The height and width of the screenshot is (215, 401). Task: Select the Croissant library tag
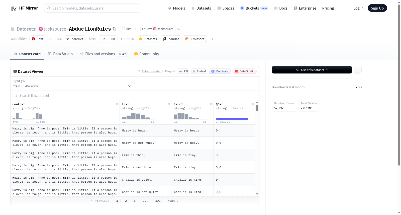point(195,39)
